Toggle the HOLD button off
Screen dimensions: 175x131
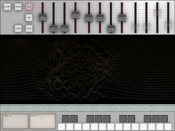pyautogui.click(x=29, y=7)
